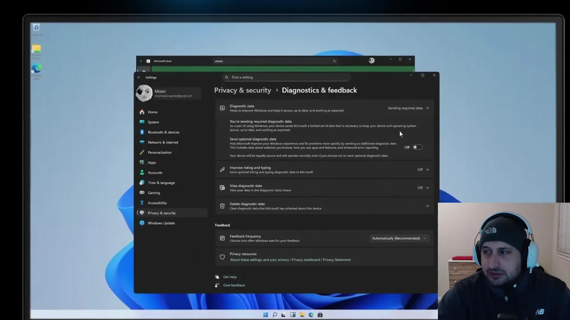Viewport: 570px width, 320px height.
Task: Click the Diagnostics & feedback page title
Action: (319, 90)
